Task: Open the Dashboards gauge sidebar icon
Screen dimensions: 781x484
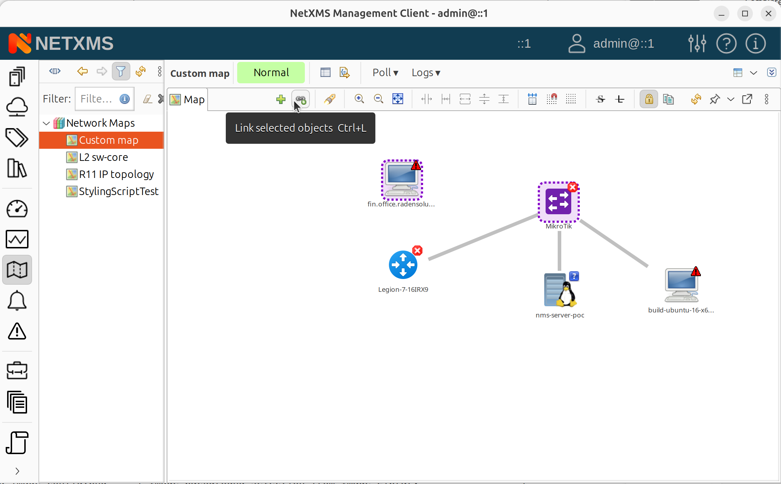Action: [x=17, y=209]
